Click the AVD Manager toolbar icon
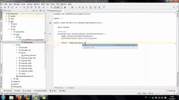The height and width of the screenshot is (100, 179). tap(91, 7)
